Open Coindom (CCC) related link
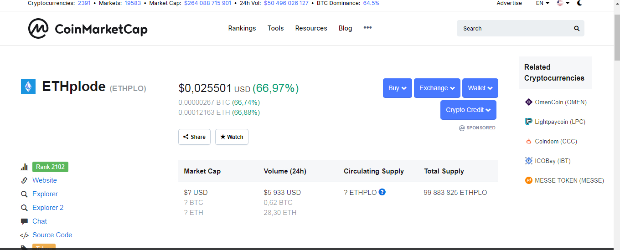The height and width of the screenshot is (250, 620). pos(556,141)
